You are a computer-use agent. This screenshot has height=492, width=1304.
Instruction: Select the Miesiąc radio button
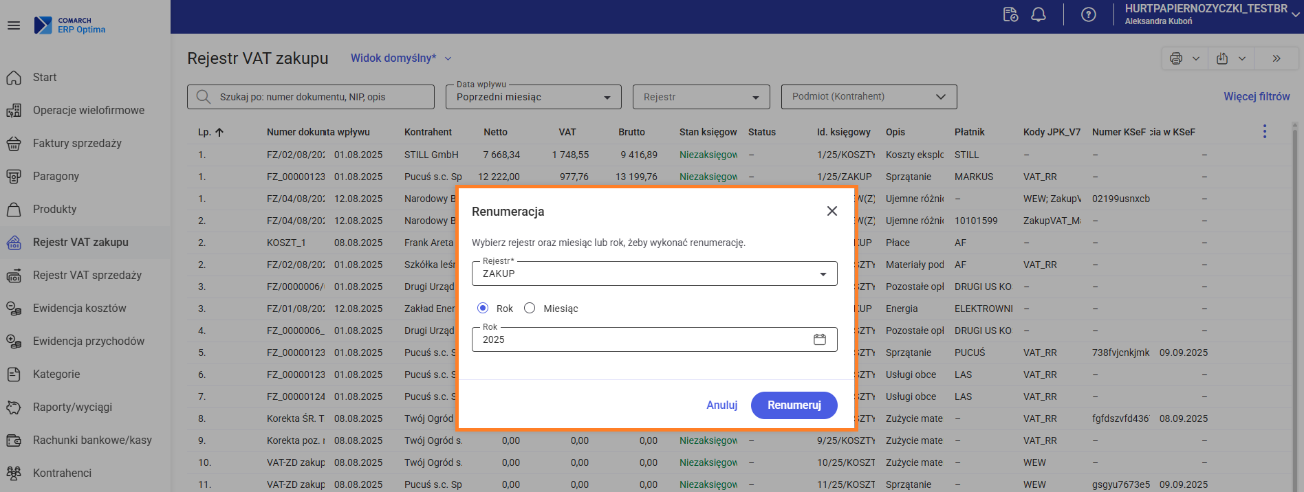click(x=530, y=309)
